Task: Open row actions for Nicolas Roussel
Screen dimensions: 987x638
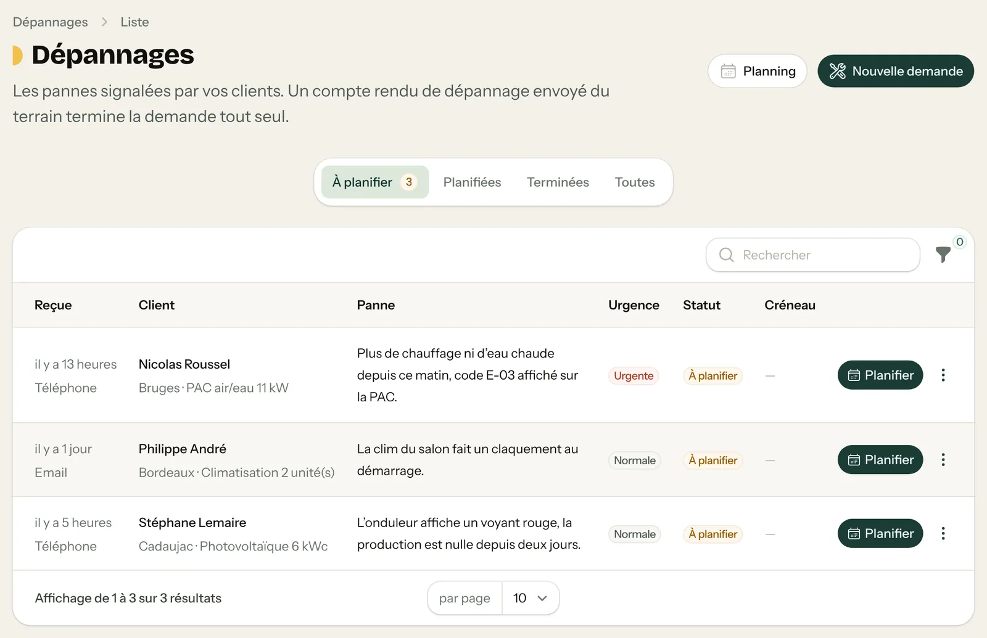Action: click(x=943, y=375)
